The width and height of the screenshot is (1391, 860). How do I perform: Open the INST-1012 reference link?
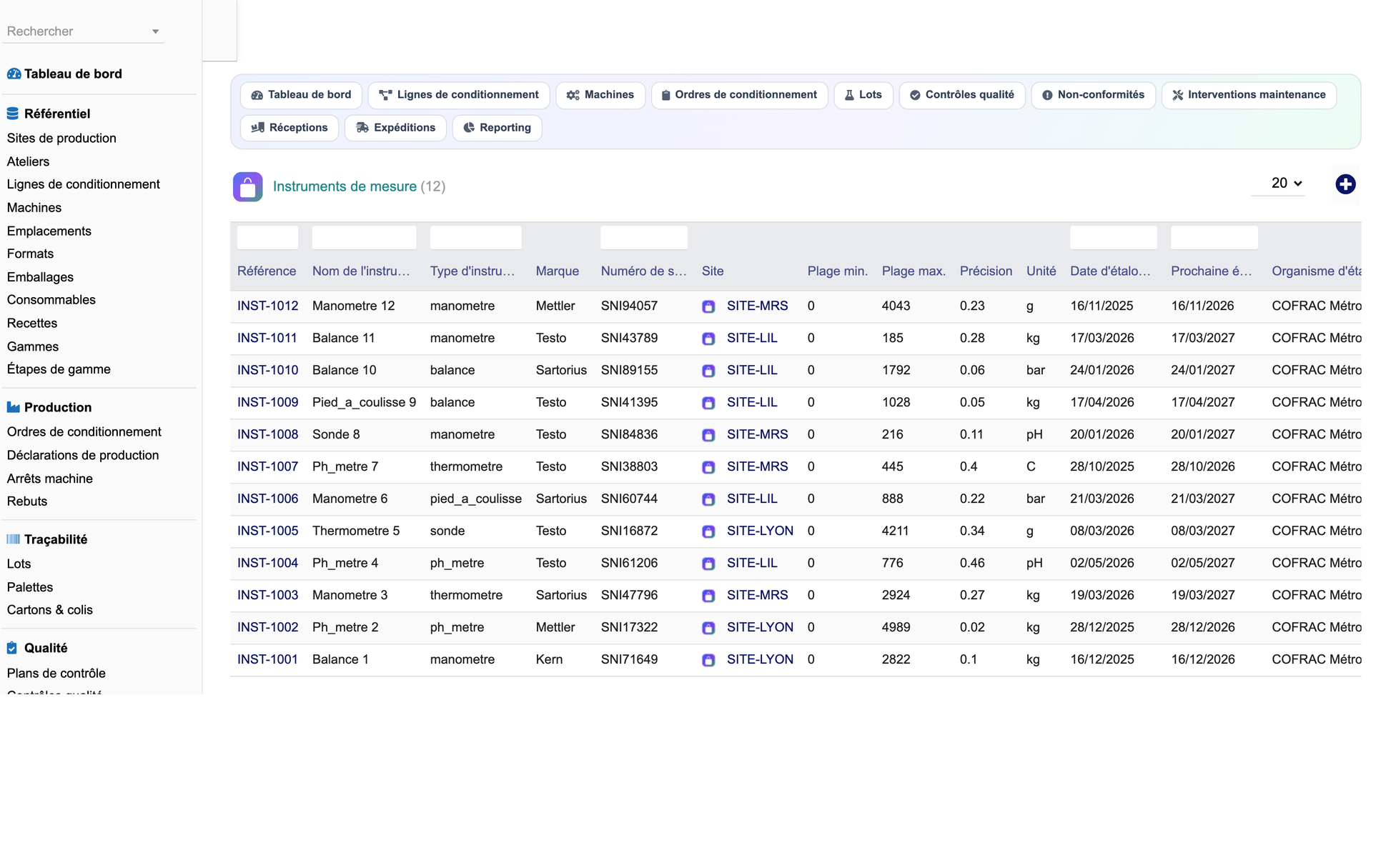pyautogui.click(x=267, y=306)
